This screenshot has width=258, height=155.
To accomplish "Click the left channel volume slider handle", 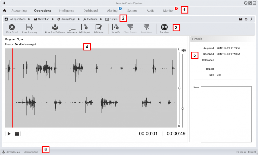I will (179, 88).
